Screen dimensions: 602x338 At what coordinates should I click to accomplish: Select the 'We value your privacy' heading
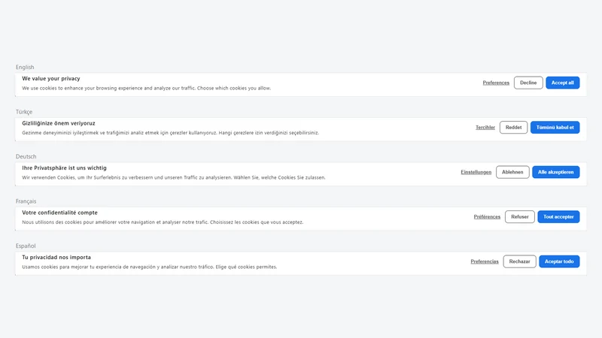pos(51,79)
